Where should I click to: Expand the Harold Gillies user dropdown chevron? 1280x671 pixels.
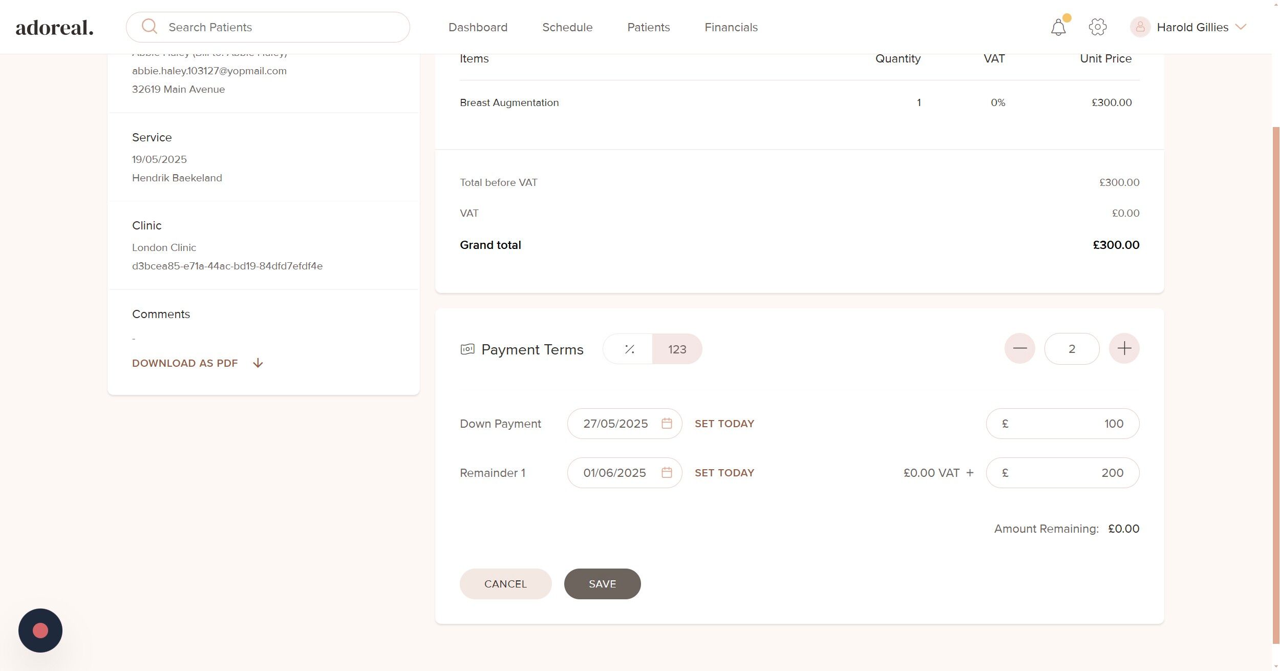[1241, 27]
